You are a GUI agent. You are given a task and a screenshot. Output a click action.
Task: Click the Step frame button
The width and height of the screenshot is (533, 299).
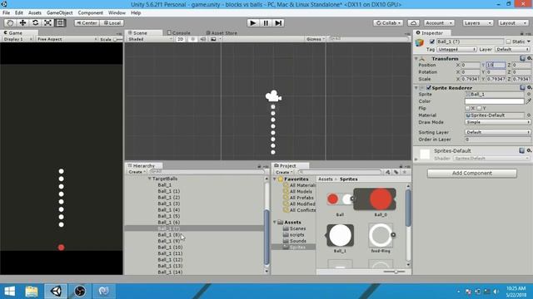pyautogui.click(x=278, y=22)
